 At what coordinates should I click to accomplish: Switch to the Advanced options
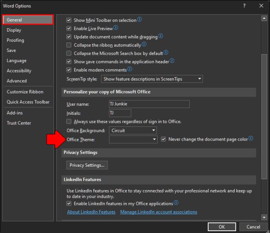pos(28,81)
